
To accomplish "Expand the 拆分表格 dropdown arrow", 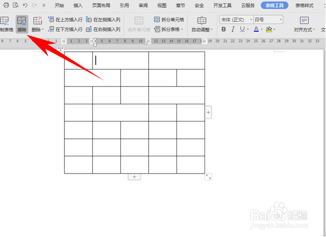I will pyautogui.click(x=182, y=30).
